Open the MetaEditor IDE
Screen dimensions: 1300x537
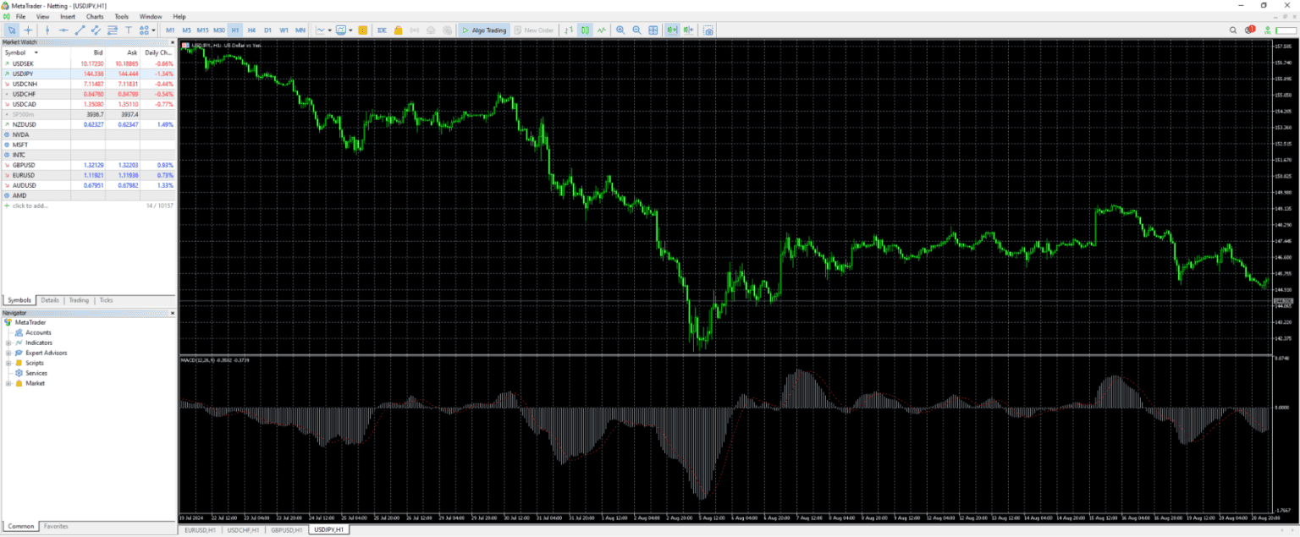tap(380, 30)
